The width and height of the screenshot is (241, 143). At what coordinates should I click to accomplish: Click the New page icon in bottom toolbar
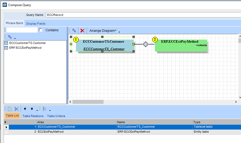point(10,109)
